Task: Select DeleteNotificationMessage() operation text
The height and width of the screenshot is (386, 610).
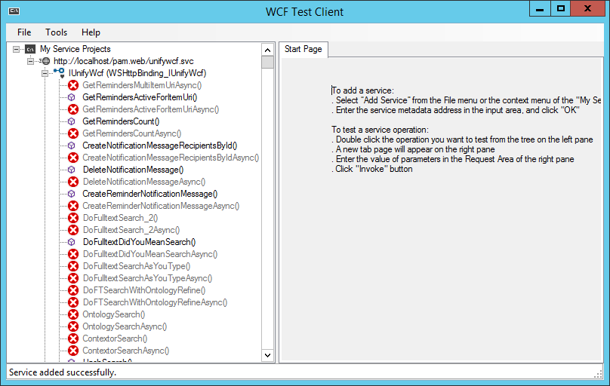Action: tap(133, 170)
